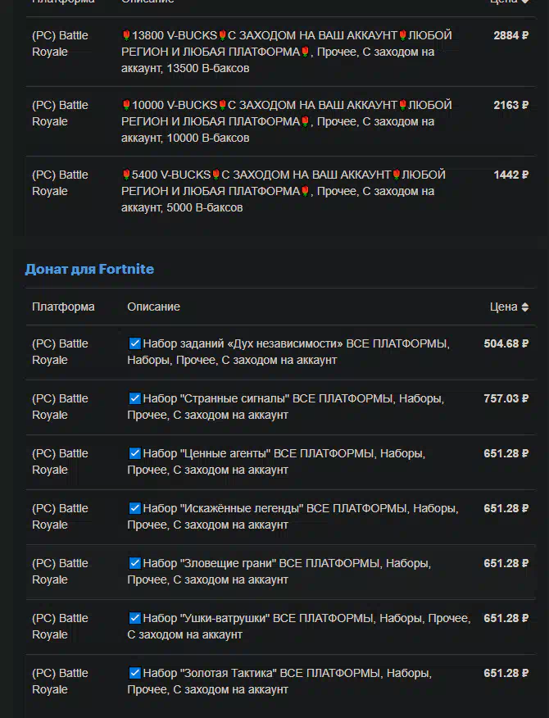Screen dimensions: 549x718
Task: Select the 10000 V-BUCKS offer row
Action: tap(287, 121)
